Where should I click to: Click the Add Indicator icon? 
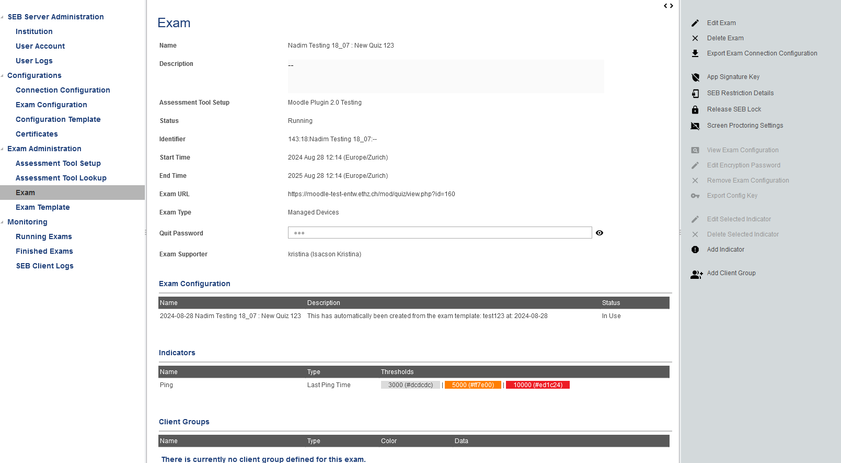(x=695, y=250)
